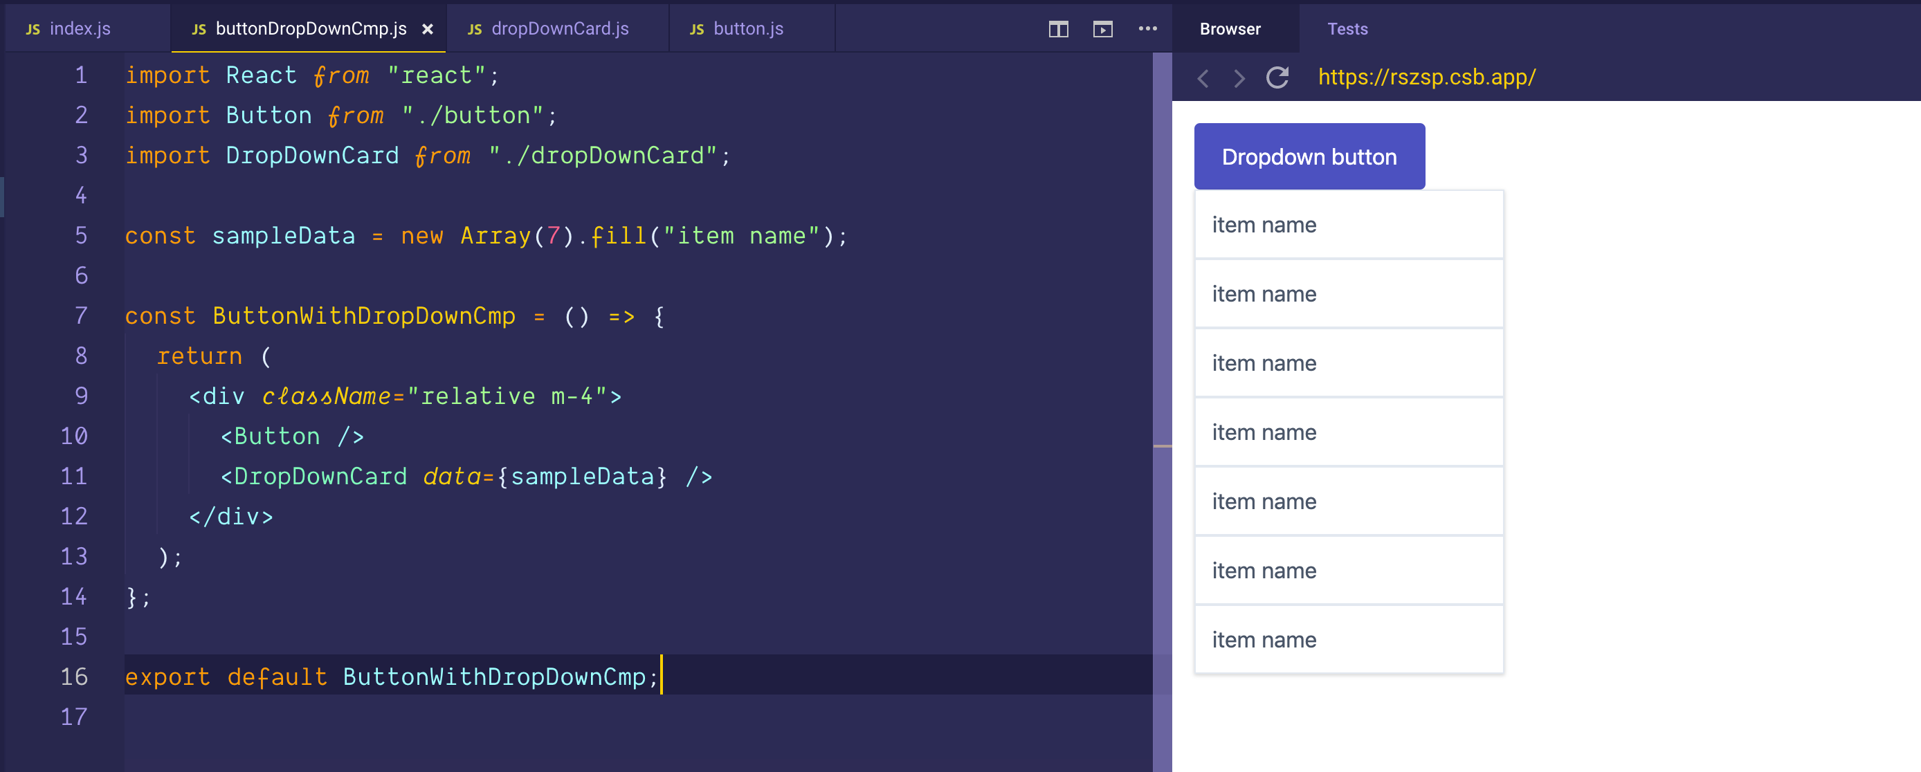Open the index.js file

coord(79,28)
